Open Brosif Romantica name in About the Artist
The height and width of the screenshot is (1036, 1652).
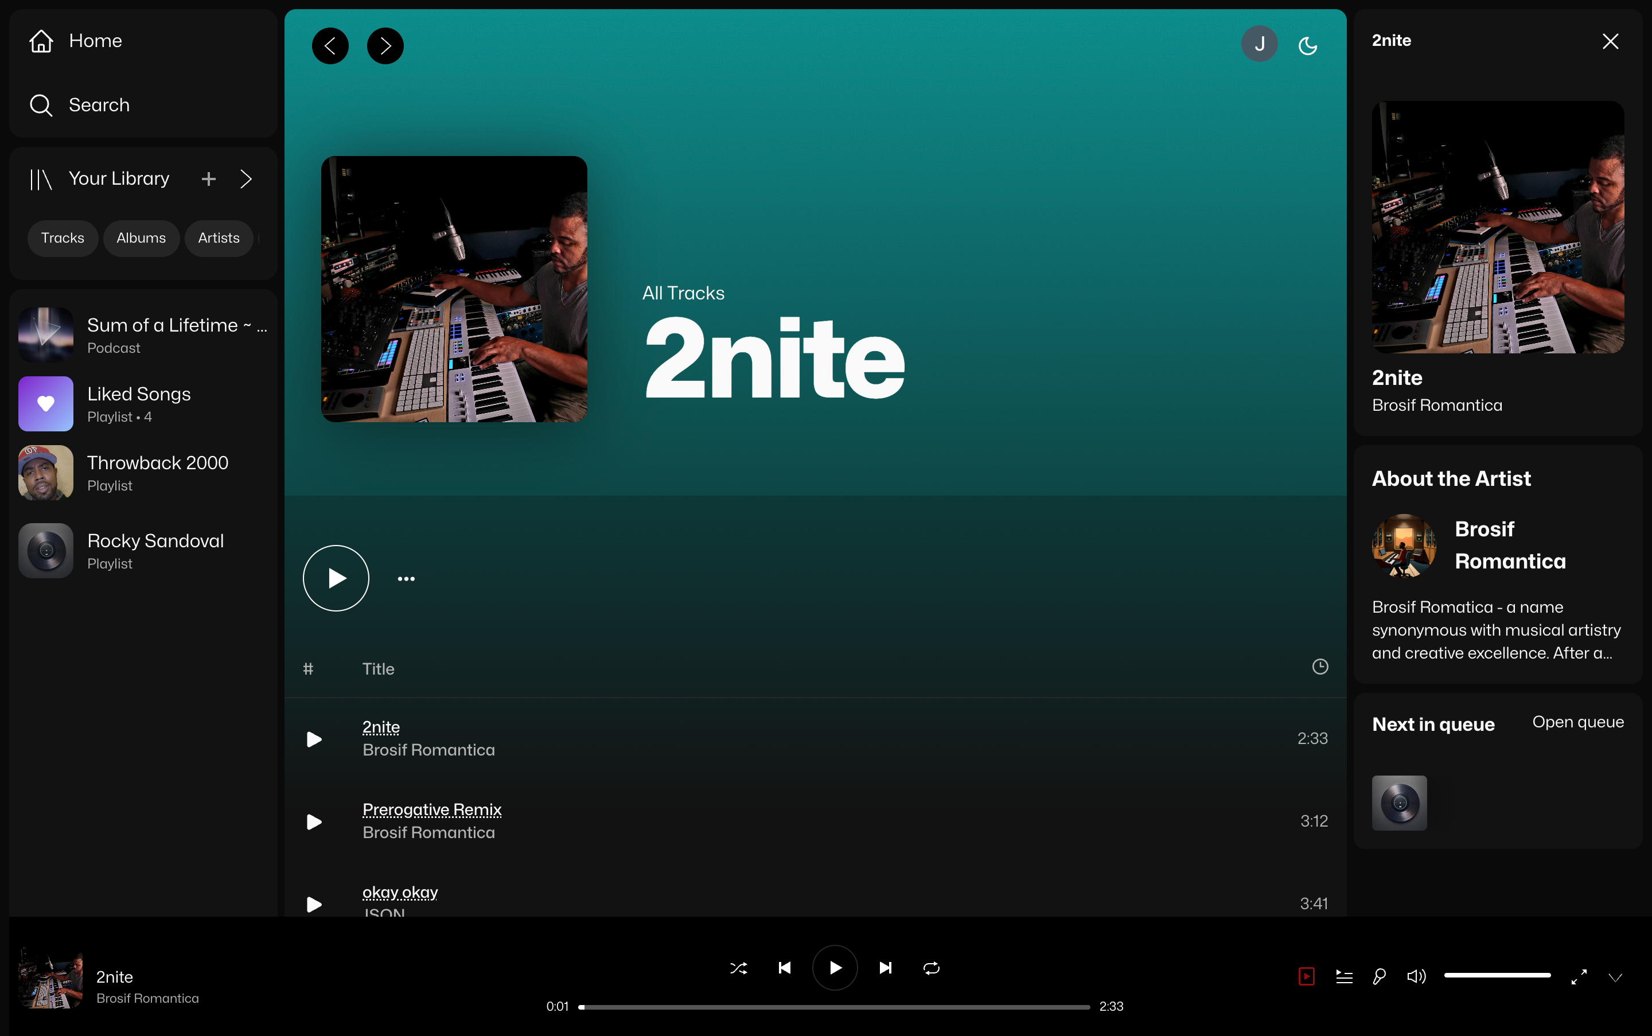click(1510, 546)
